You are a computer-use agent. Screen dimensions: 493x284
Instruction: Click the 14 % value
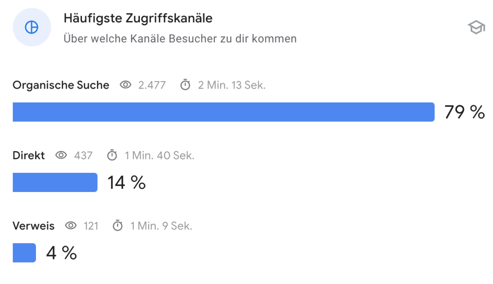point(126,182)
